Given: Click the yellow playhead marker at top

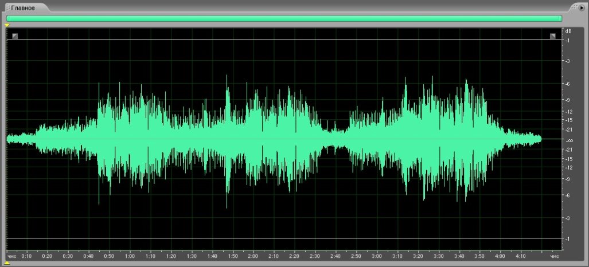Looking at the screenshot, I should click(7, 25).
